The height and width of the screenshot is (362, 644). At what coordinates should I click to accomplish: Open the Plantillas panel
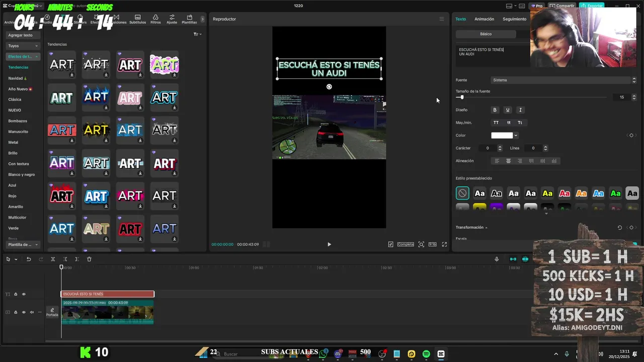(189, 19)
